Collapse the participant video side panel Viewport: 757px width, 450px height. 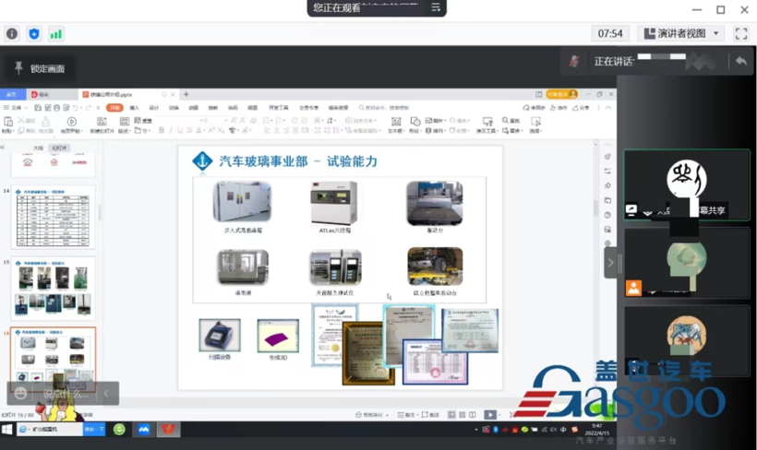[x=609, y=263]
